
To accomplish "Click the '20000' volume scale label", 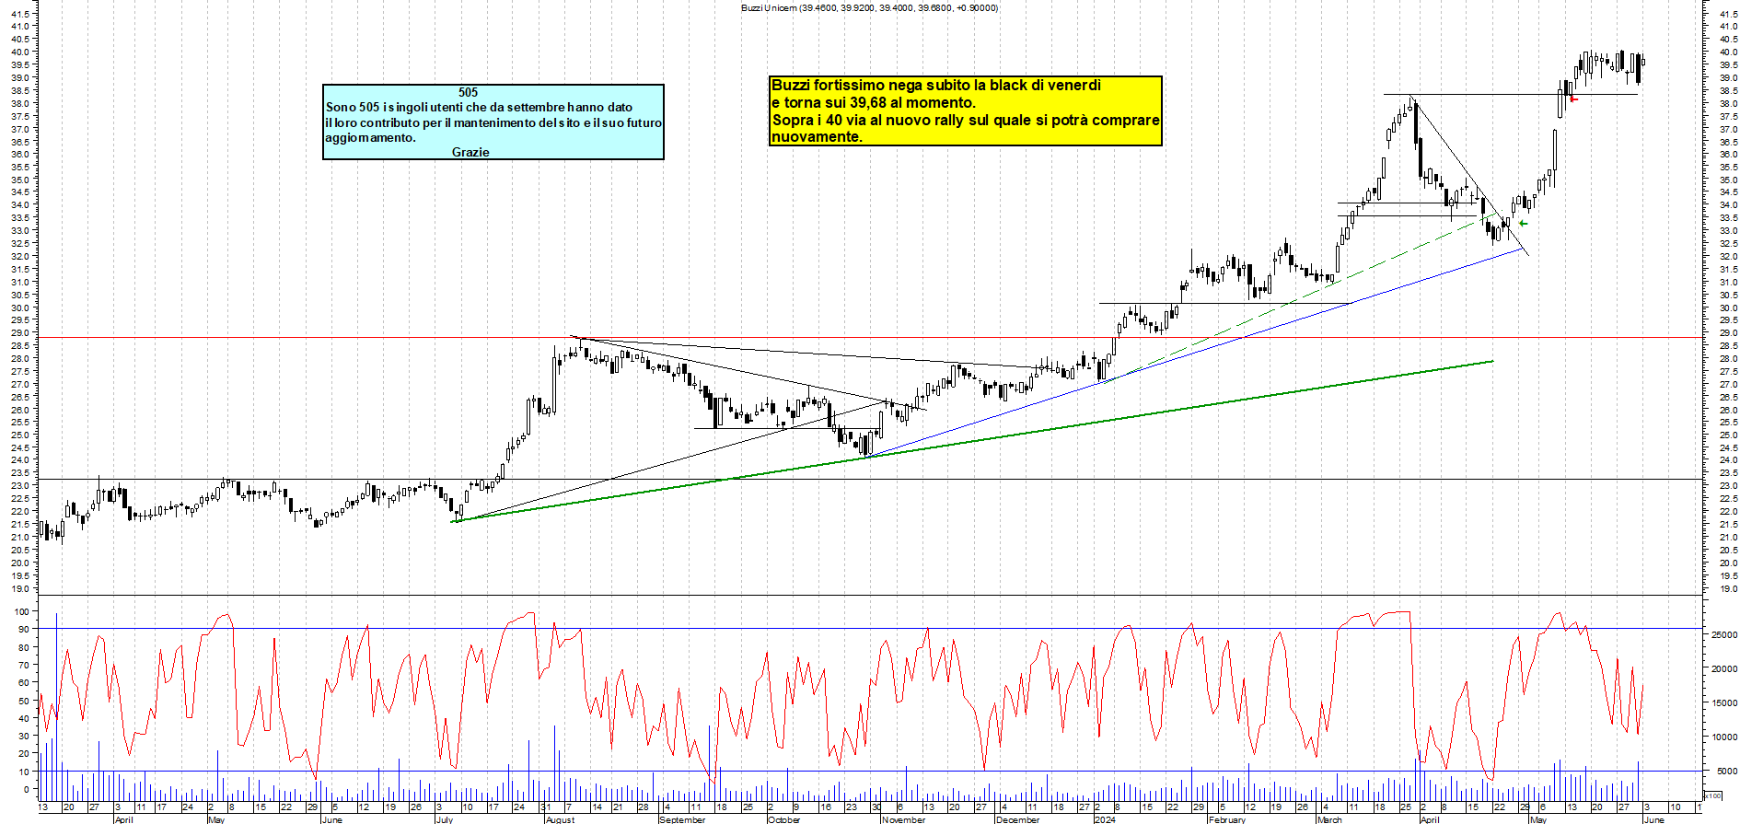I will coord(1724,668).
